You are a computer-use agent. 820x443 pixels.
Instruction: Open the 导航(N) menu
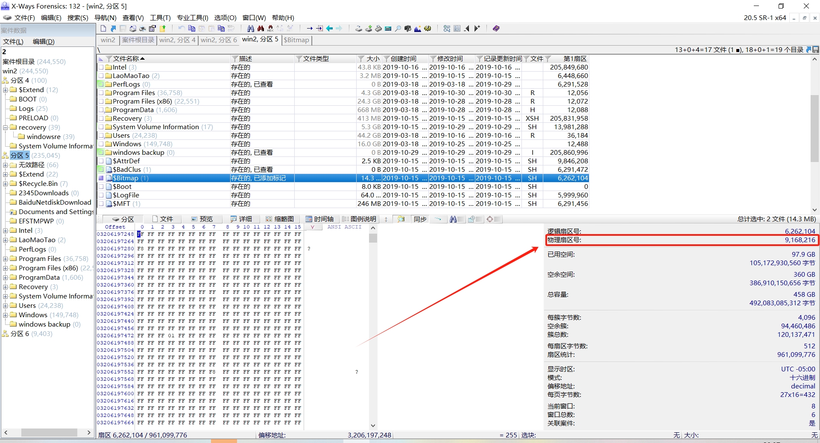(x=105, y=18)
